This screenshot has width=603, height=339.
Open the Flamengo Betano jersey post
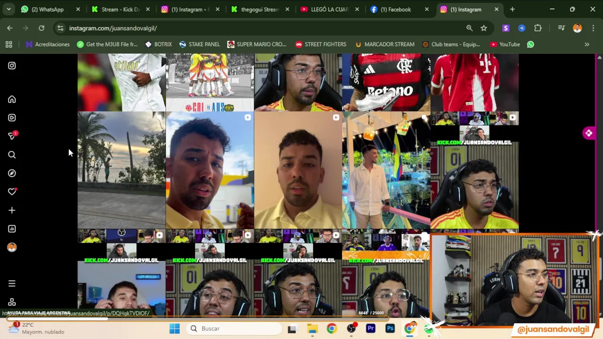coord(386,82)
